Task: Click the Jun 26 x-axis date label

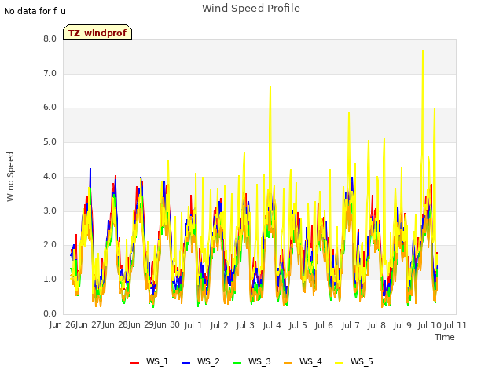Action: click(63, 324)
